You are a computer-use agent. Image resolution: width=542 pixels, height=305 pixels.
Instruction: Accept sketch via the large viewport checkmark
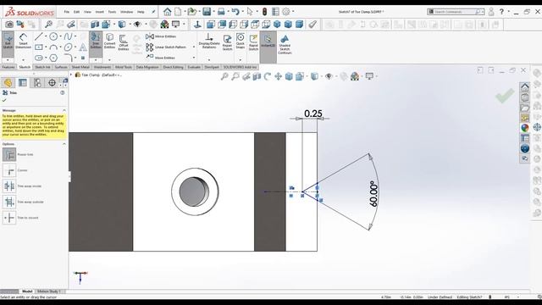(505, 96)
